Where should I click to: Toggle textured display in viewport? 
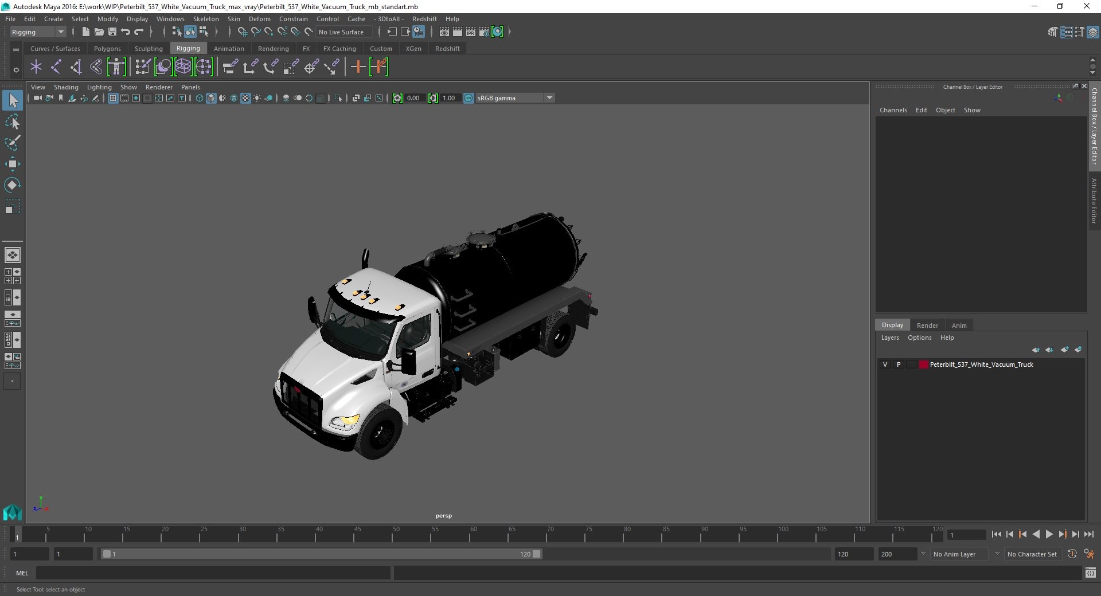pos(245,98)
